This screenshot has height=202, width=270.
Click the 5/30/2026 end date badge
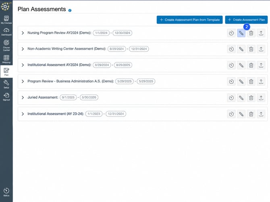tap(89, 97)
